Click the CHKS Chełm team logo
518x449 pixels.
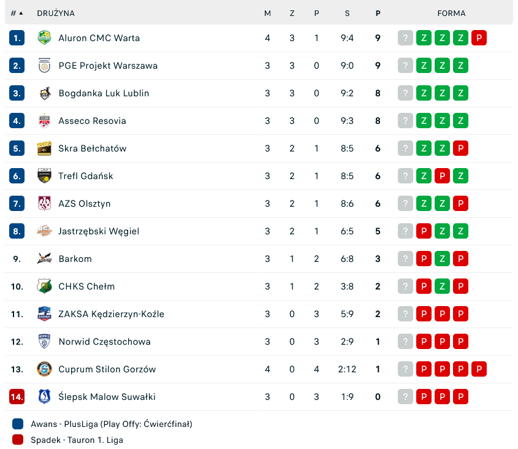(x=44, y=286)
